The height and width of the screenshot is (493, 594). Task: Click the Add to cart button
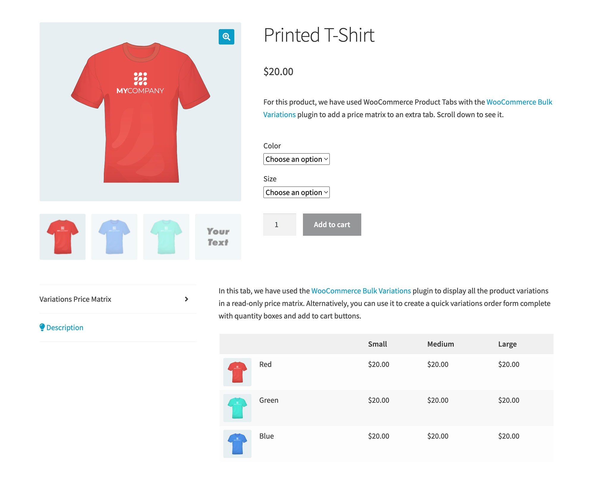click(332, 225)
